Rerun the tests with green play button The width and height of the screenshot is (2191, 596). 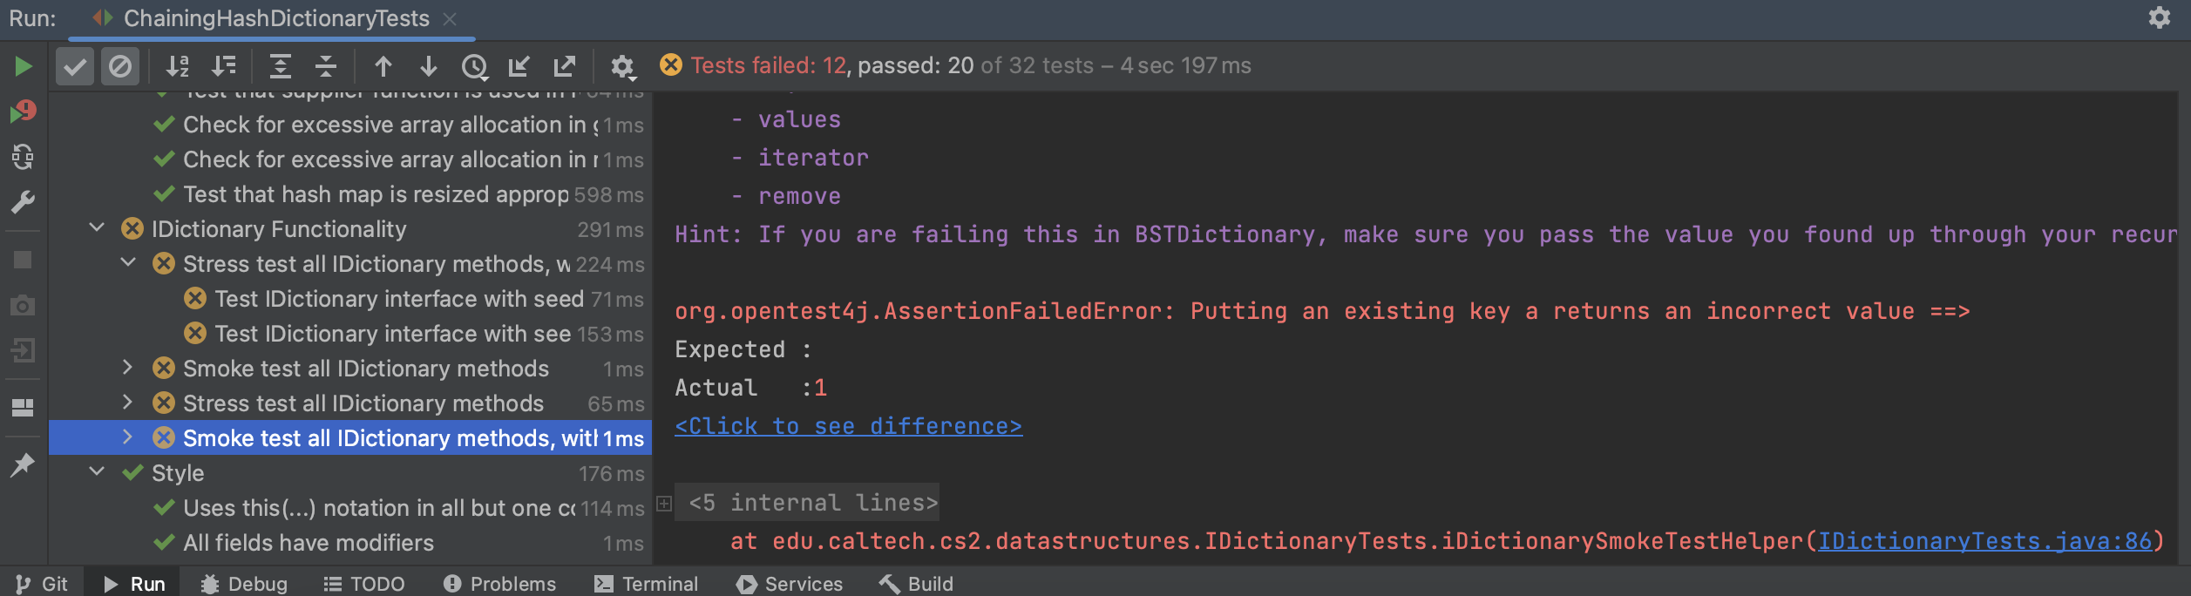click(x=24, y=66)
